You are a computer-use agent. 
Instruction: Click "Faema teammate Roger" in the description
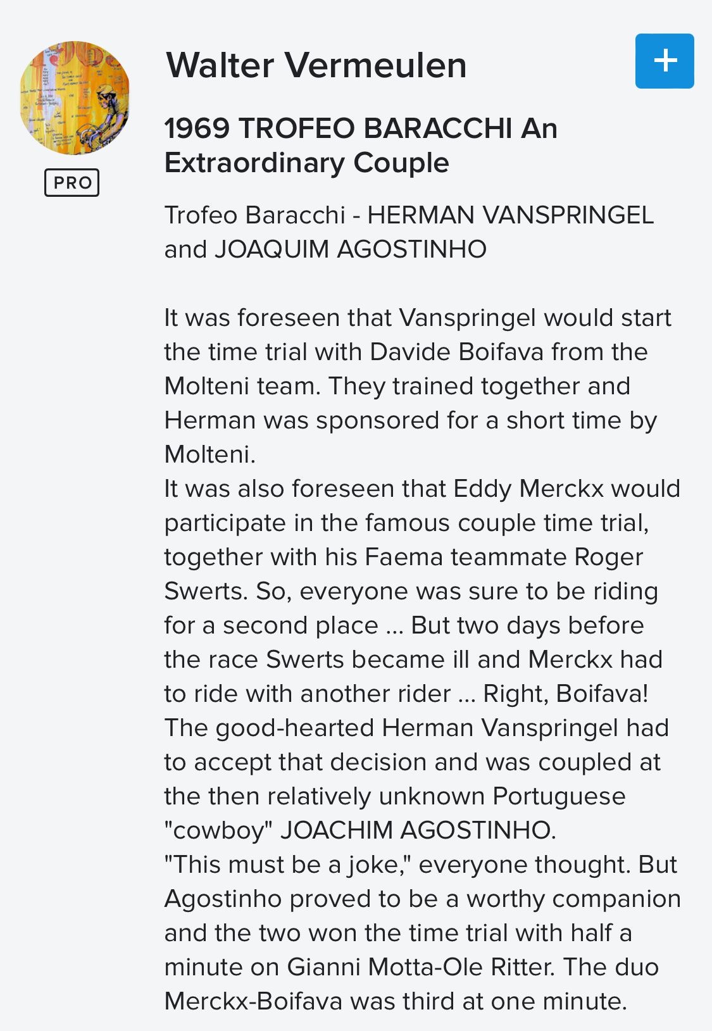coord(504,557)
